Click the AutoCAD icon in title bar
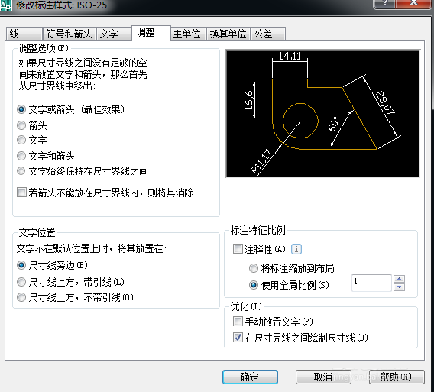434x392 pixels. pos(6,5)
